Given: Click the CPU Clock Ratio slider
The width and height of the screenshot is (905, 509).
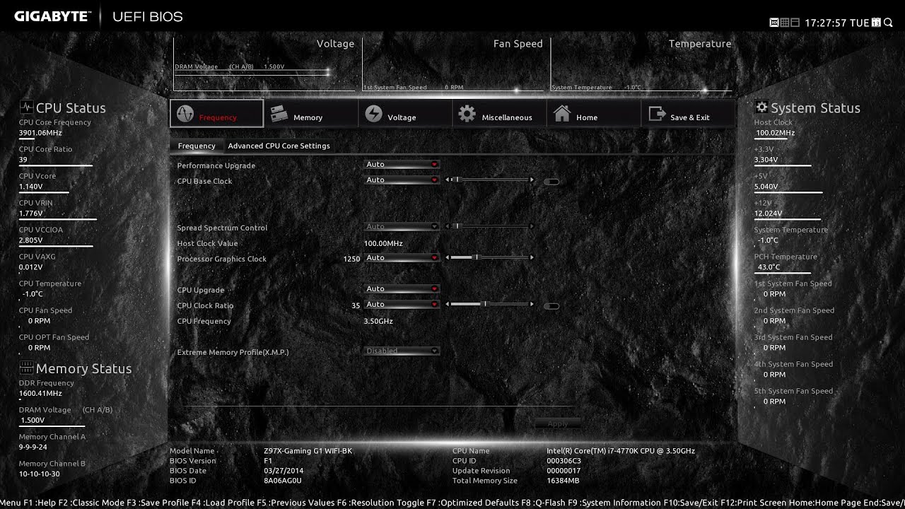Looking at the screenshot, I should pos(490,304).
